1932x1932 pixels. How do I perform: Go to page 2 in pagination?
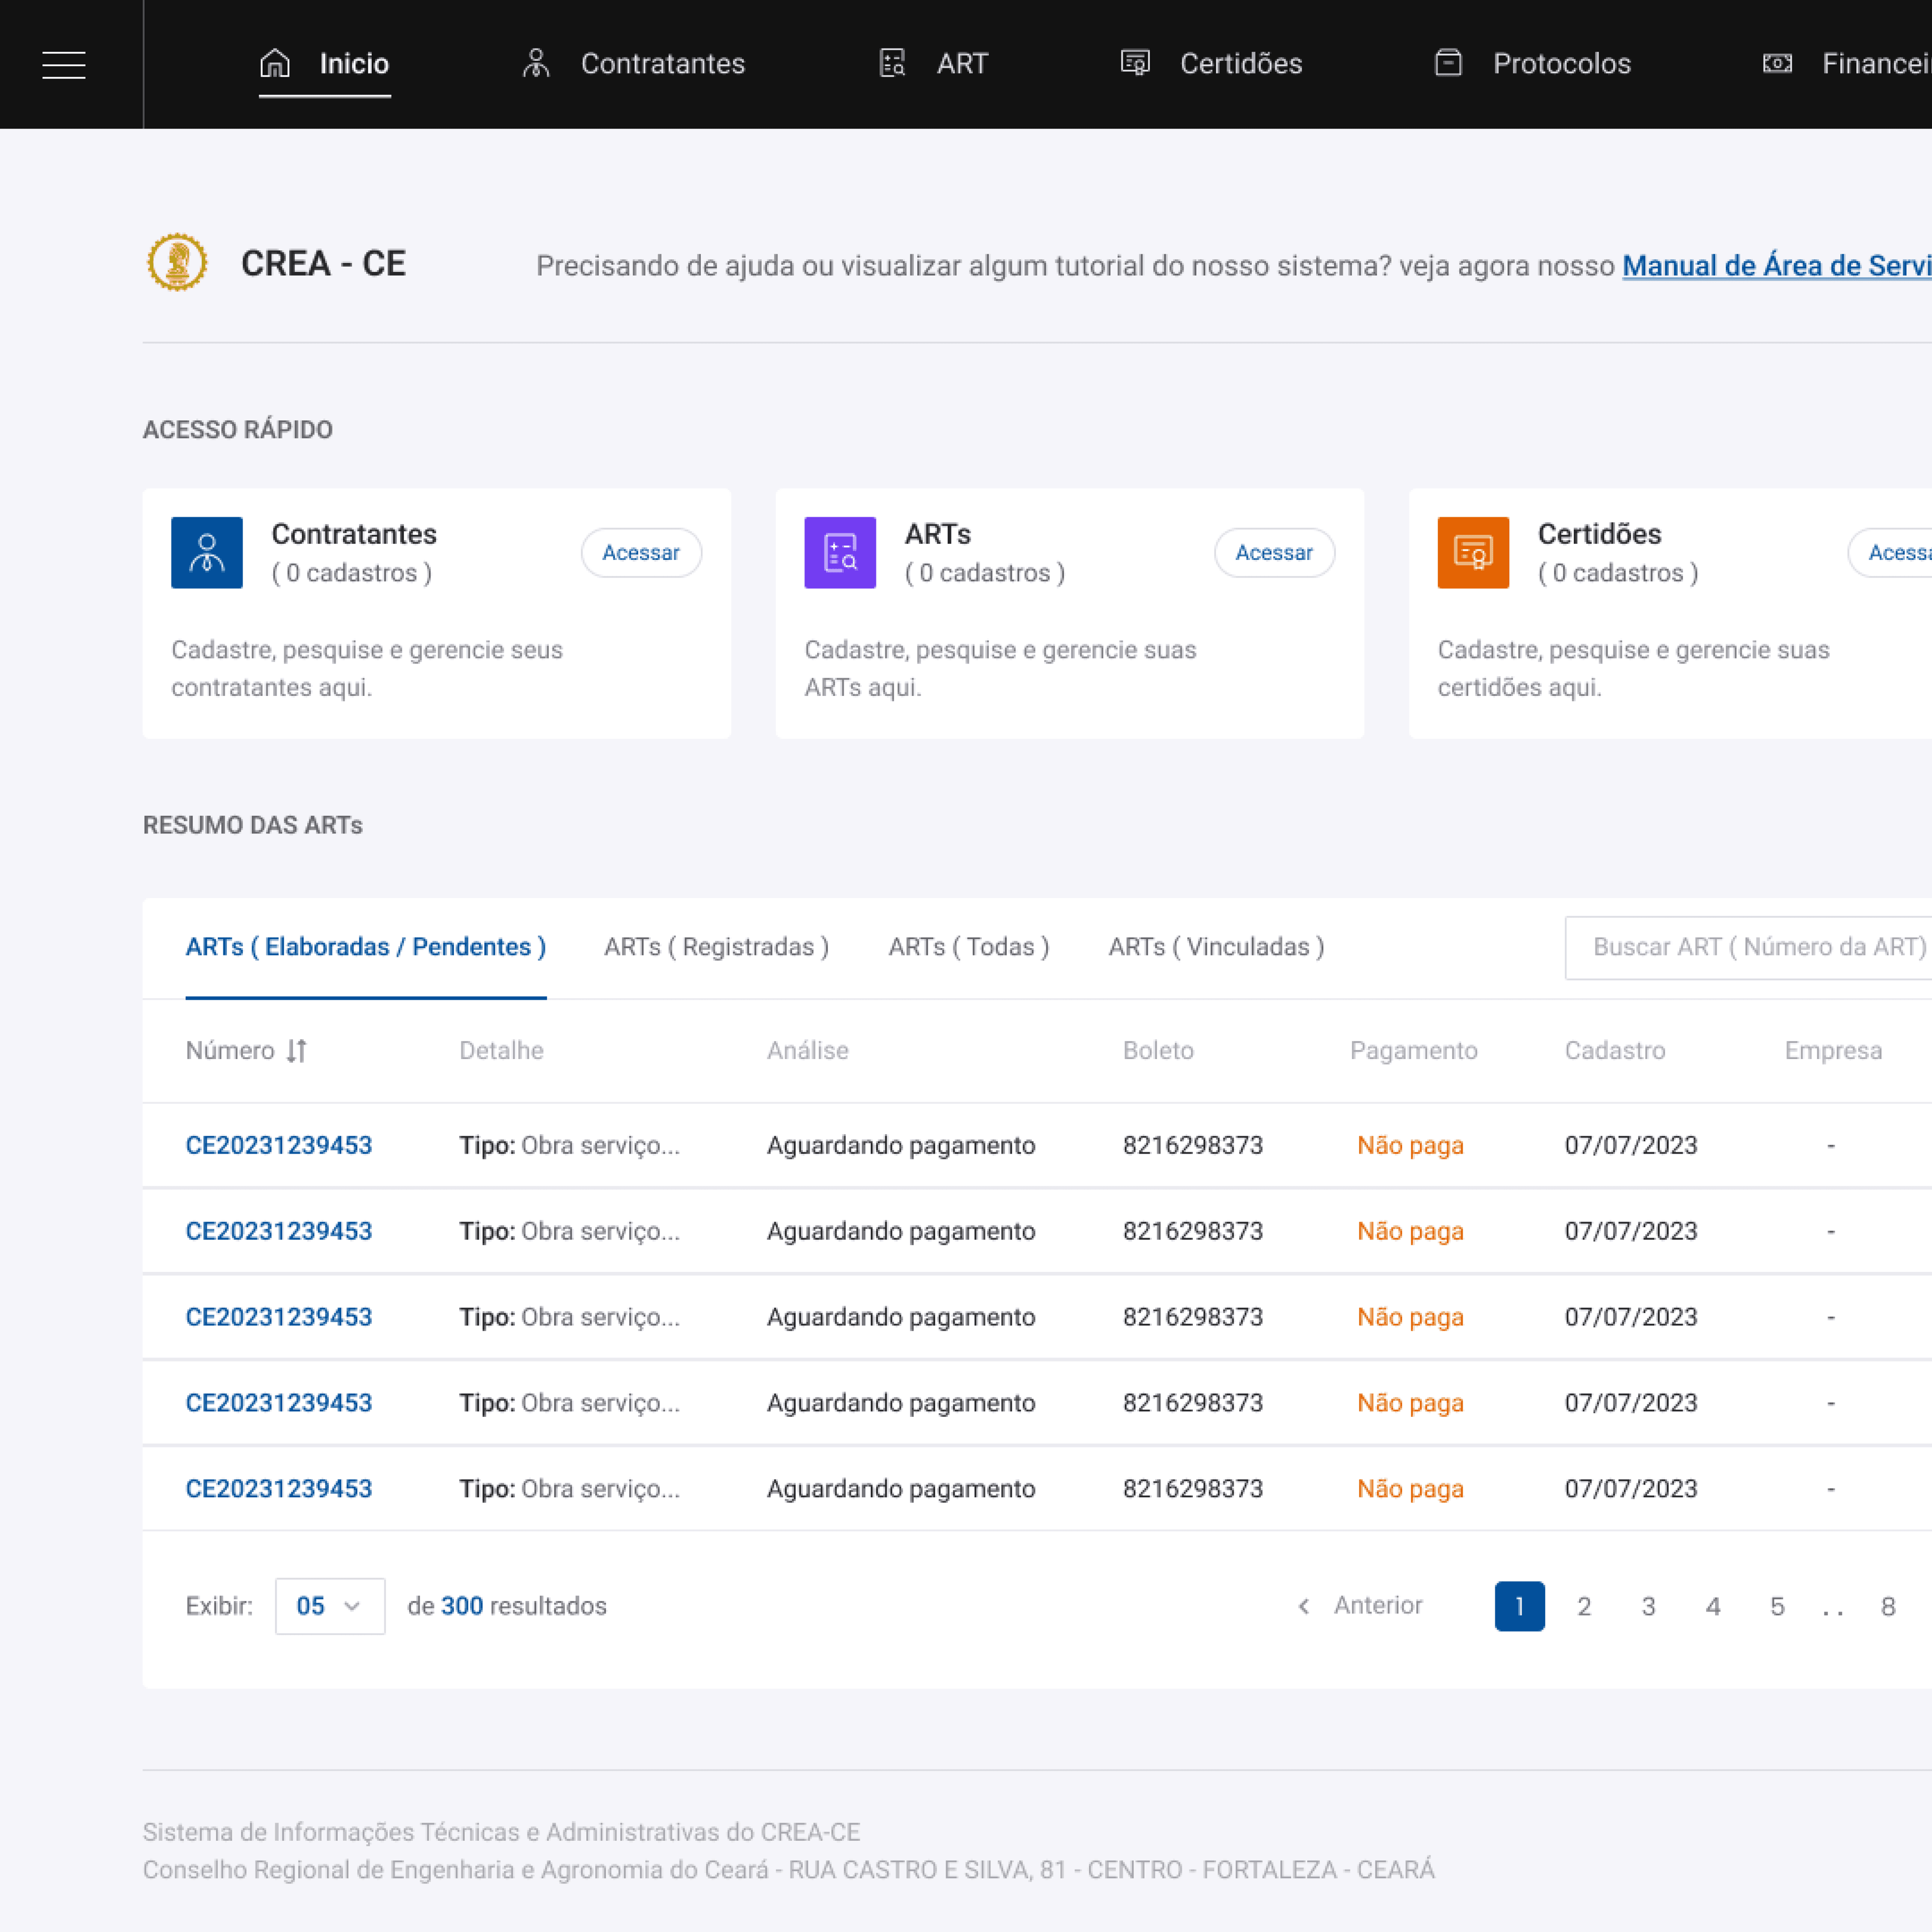(1584, 1606)
